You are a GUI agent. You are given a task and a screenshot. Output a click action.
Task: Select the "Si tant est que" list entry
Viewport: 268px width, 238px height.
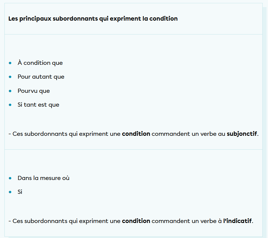pyautogui.click(x=38, y=105)
